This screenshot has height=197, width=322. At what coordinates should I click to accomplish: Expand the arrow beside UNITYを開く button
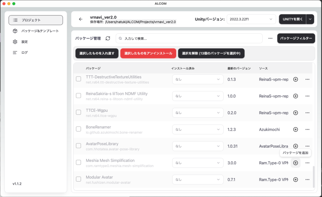click(x=310, y=19)
